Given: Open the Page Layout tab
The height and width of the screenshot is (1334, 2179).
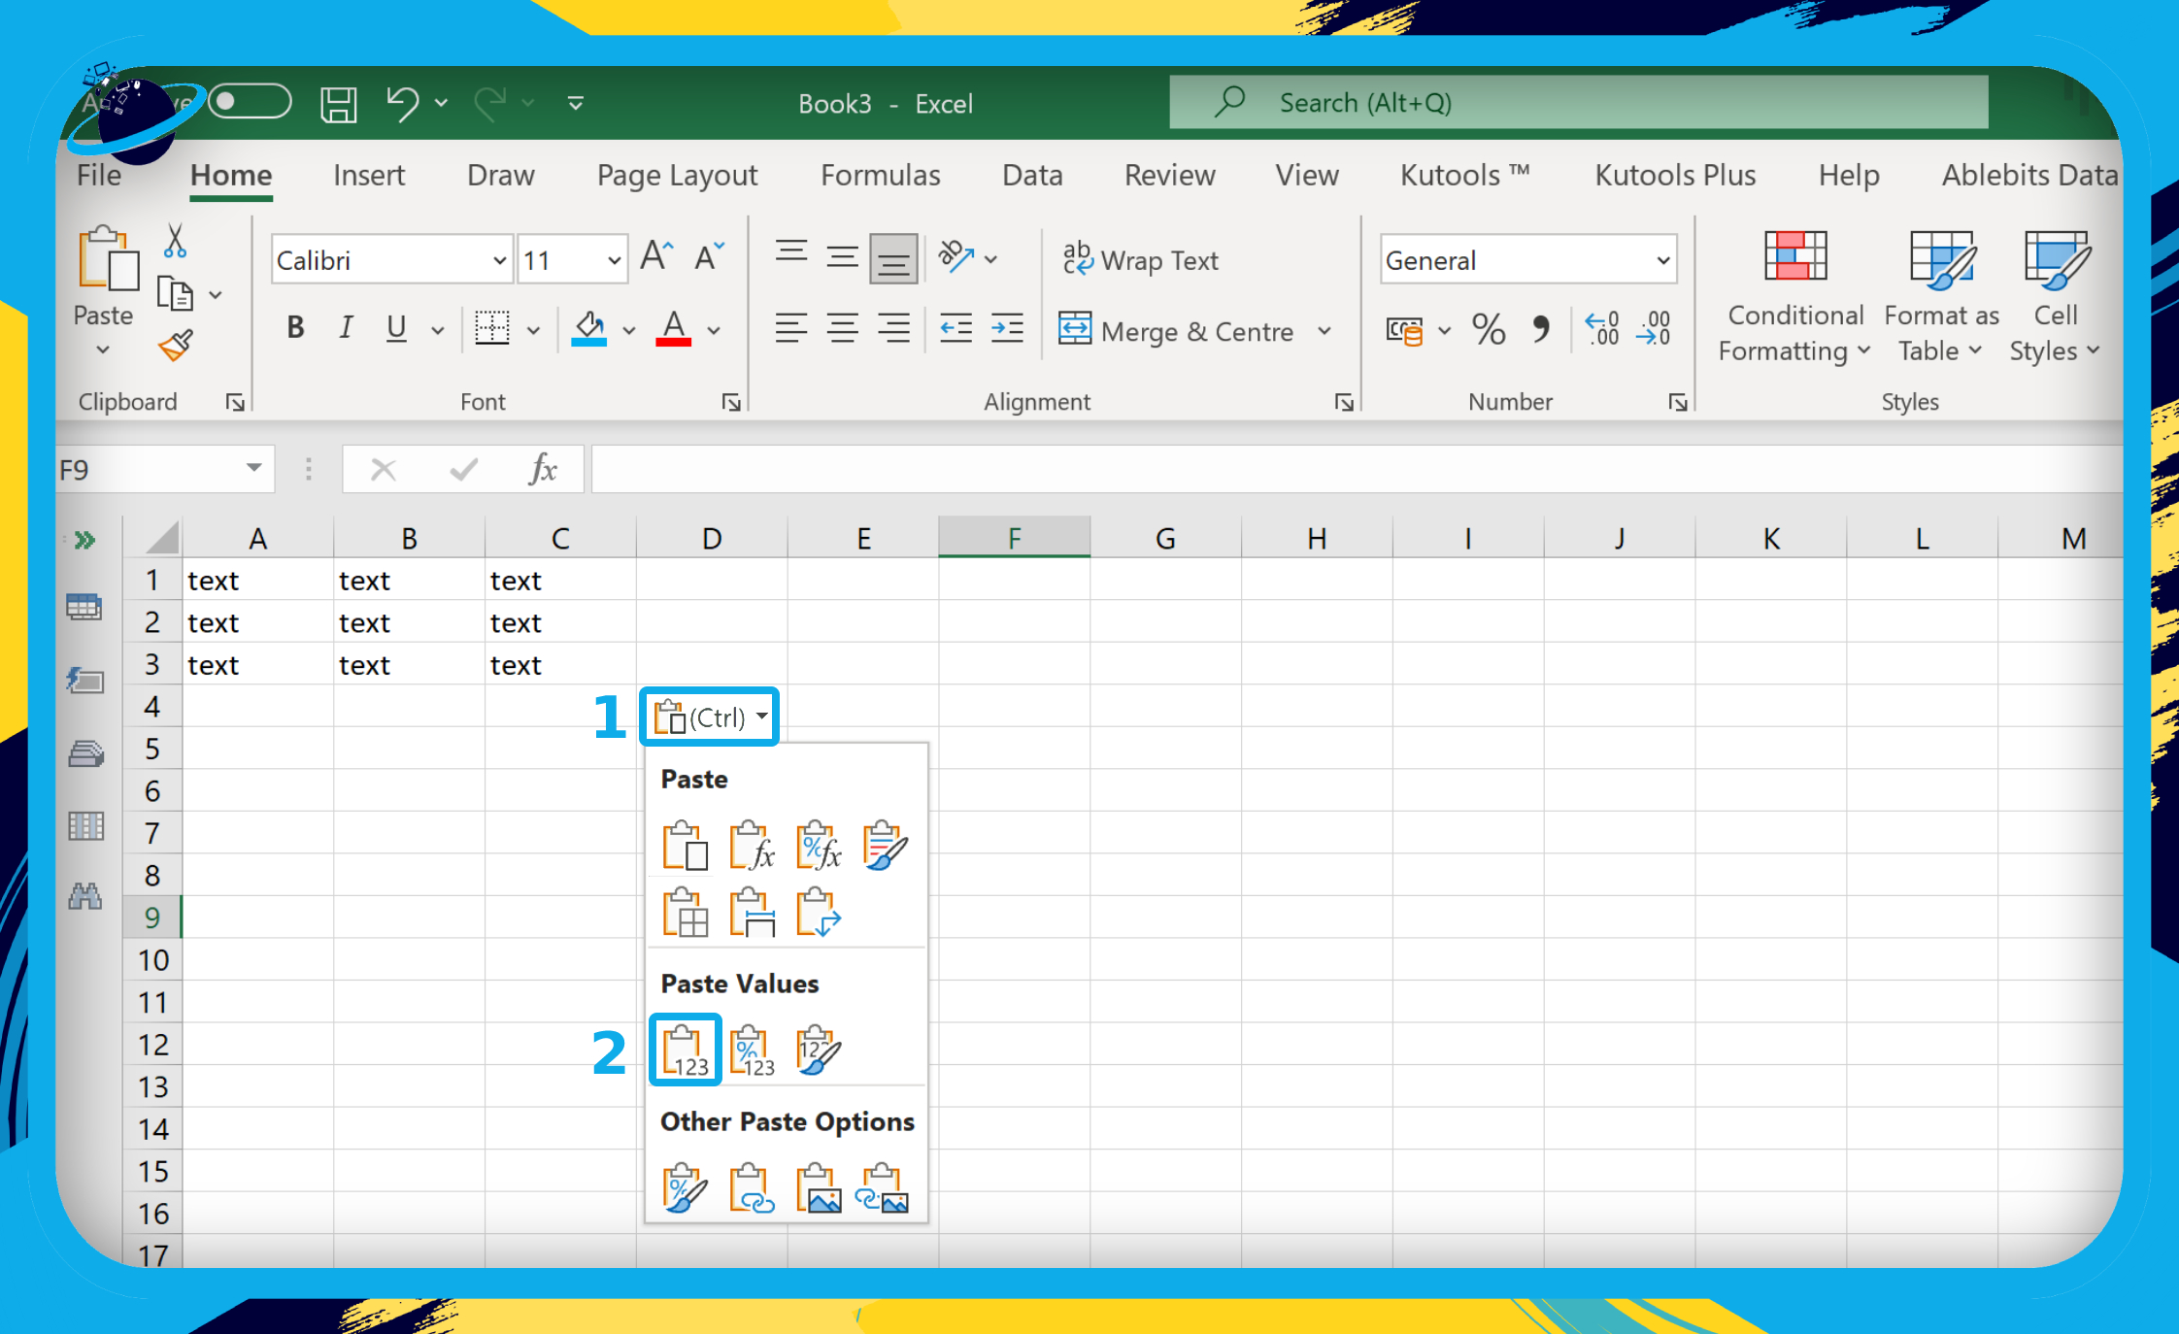Looking at the screenshot, I should click(x=677, y=175).
